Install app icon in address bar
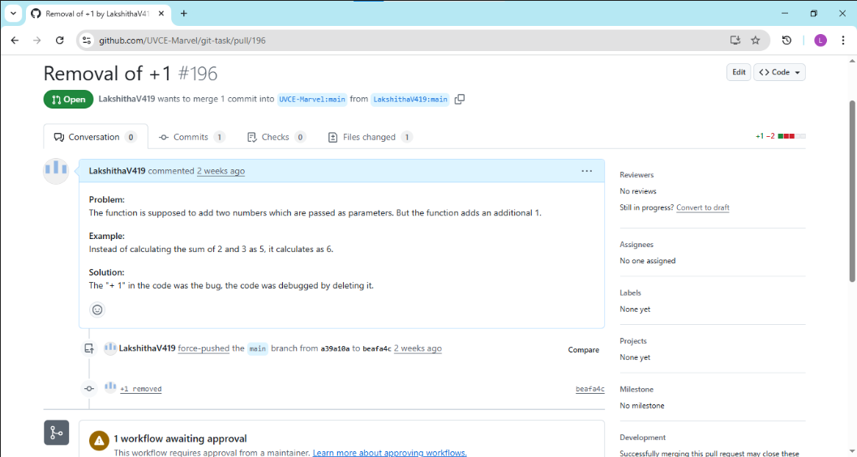The height and width of the screenshot is (457, 857). click(x=735, y=41)
